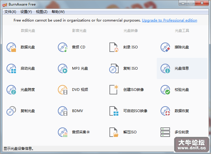Click the 光盘工具 column heading
Viewport: 211px width, 154px height.
click(x=182, y=31)
